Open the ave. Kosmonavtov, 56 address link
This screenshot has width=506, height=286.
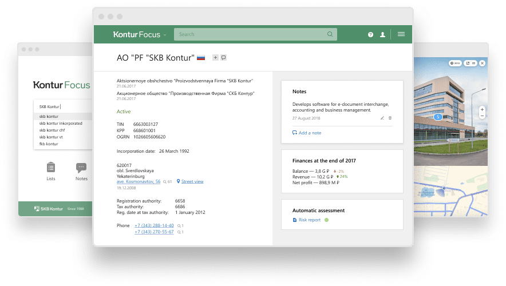(x=139, y=181)
